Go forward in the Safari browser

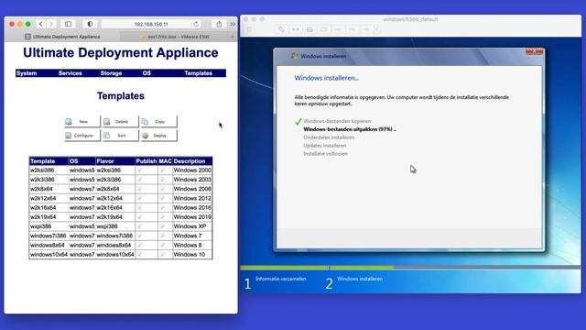tap(51, 24)
